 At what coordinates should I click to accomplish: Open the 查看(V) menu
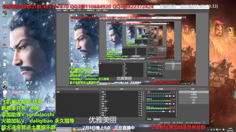[72, 11]
